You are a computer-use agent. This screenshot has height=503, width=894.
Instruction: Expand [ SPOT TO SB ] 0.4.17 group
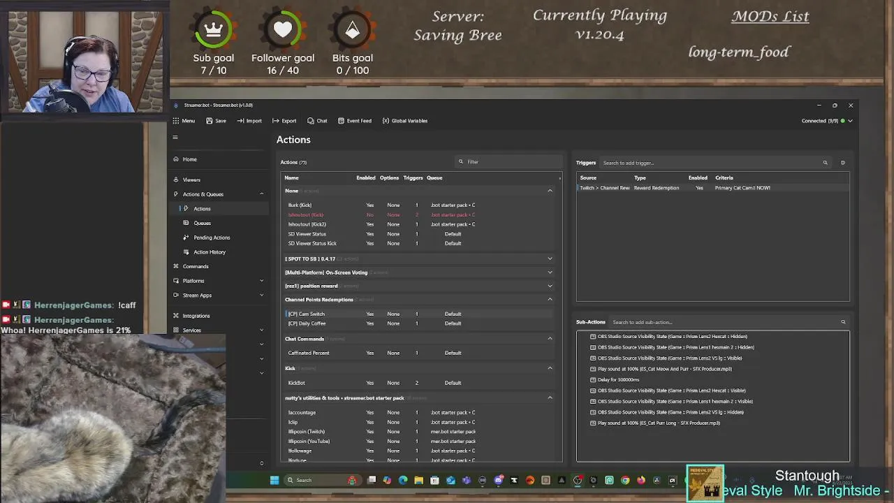tap(550, 258)
